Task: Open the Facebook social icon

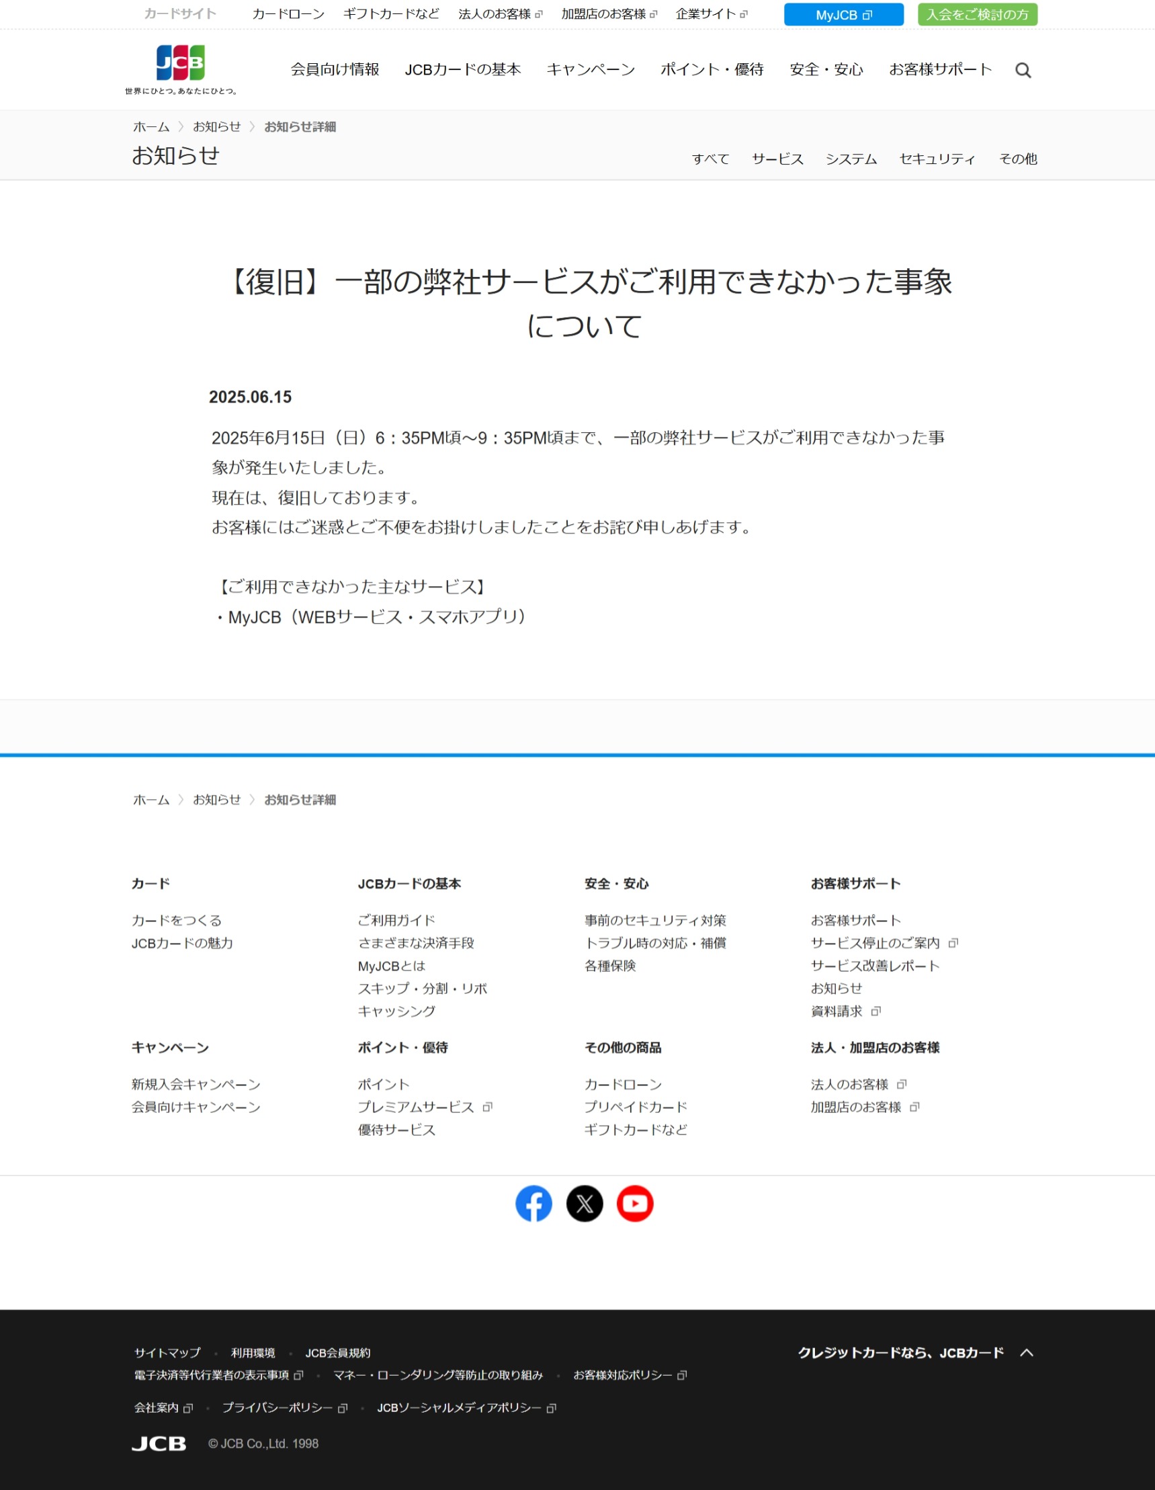Action: 533,1204
